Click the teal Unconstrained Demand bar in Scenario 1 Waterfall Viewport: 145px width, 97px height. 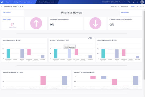(x=56, y=54)
